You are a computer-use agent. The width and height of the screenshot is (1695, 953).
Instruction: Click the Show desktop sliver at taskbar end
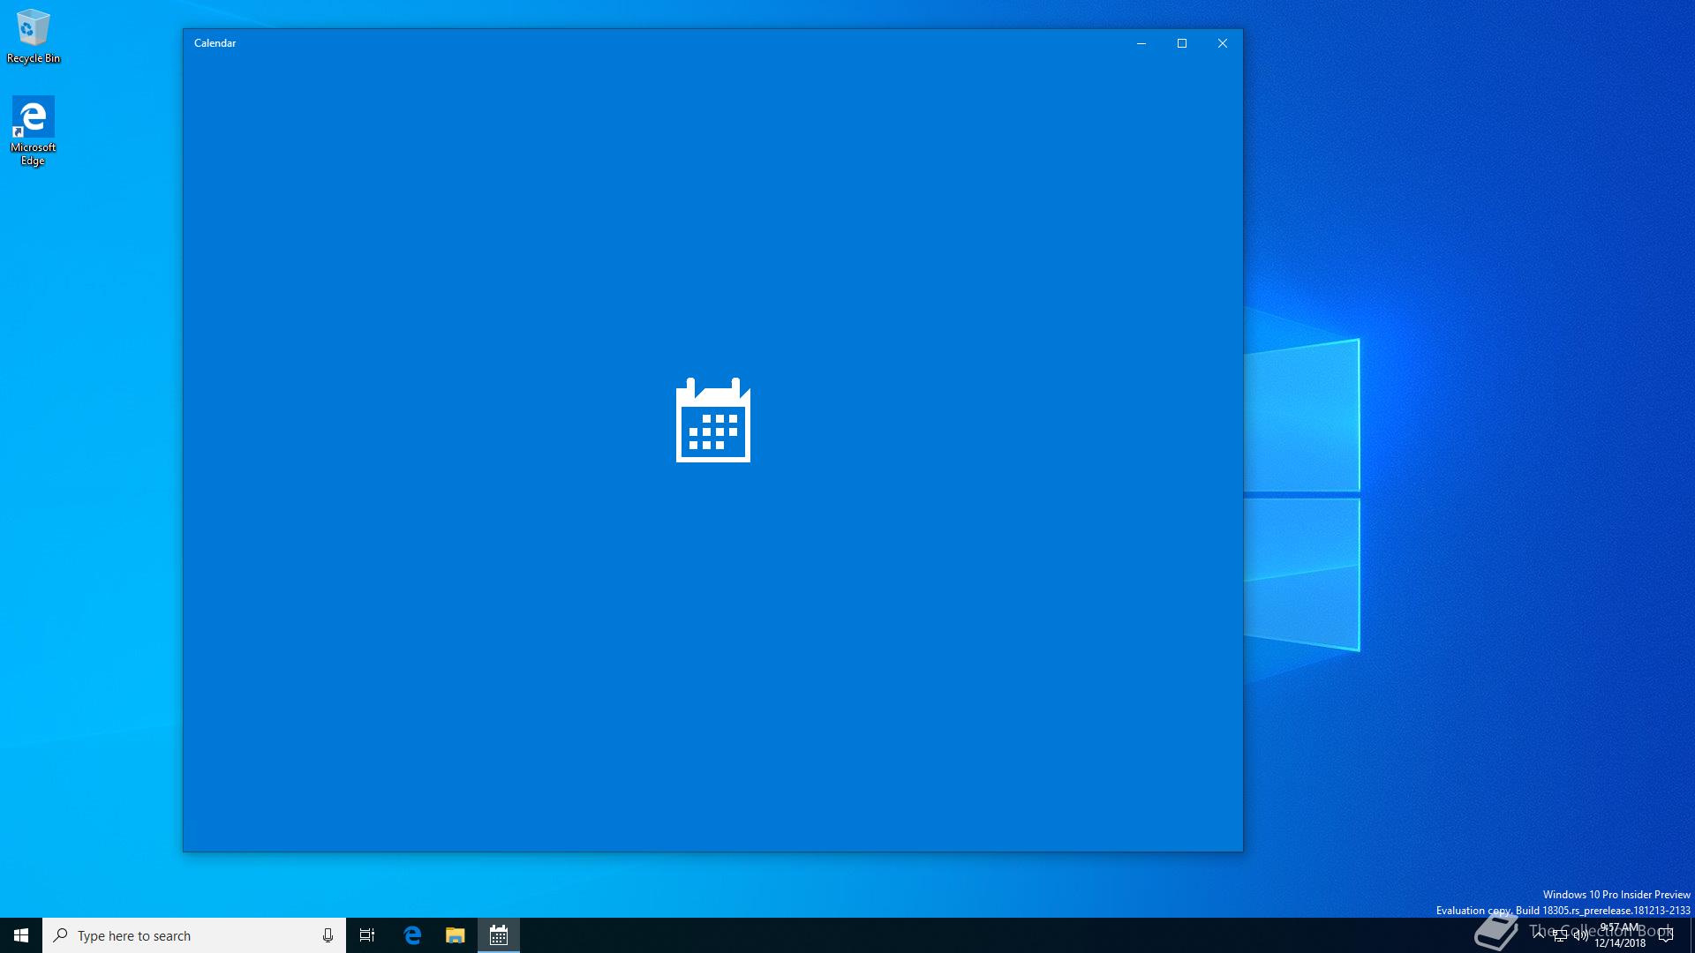(x=1691, y=935)
